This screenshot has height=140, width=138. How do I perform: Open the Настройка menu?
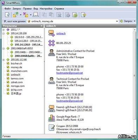[46, 9]
